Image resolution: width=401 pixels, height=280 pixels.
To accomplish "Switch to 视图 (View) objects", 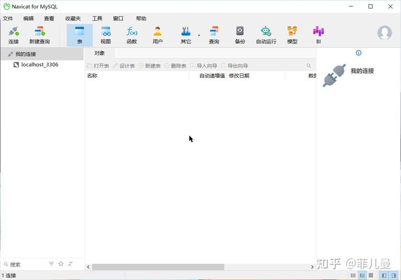I will (x=106, y=35).
